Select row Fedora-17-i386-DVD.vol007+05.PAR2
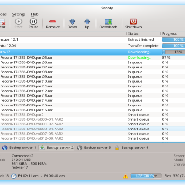This screenshot has height=185, width=185. [x=92, y=134]
